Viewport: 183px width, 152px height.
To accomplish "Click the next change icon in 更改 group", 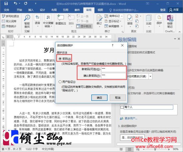I will (137, 26).
